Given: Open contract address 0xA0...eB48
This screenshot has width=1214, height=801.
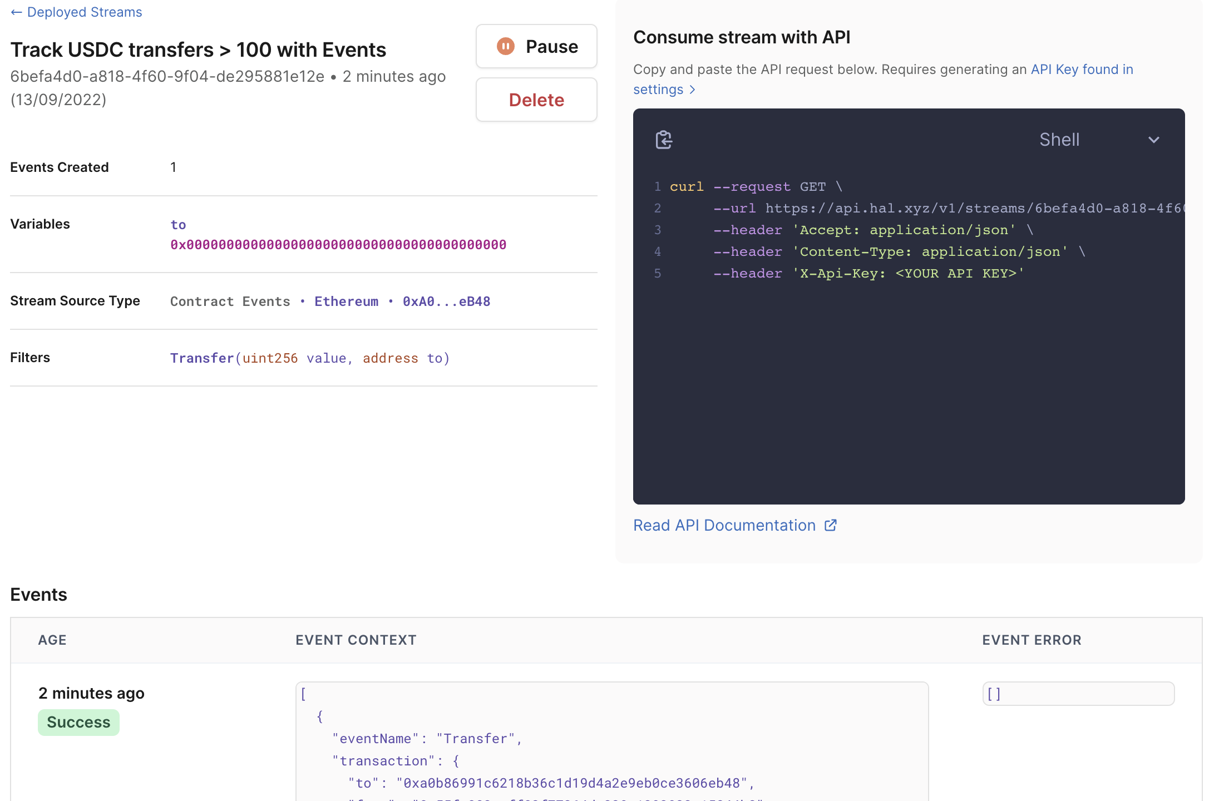Looking at the screenshot, I should (x=446, y=301).
